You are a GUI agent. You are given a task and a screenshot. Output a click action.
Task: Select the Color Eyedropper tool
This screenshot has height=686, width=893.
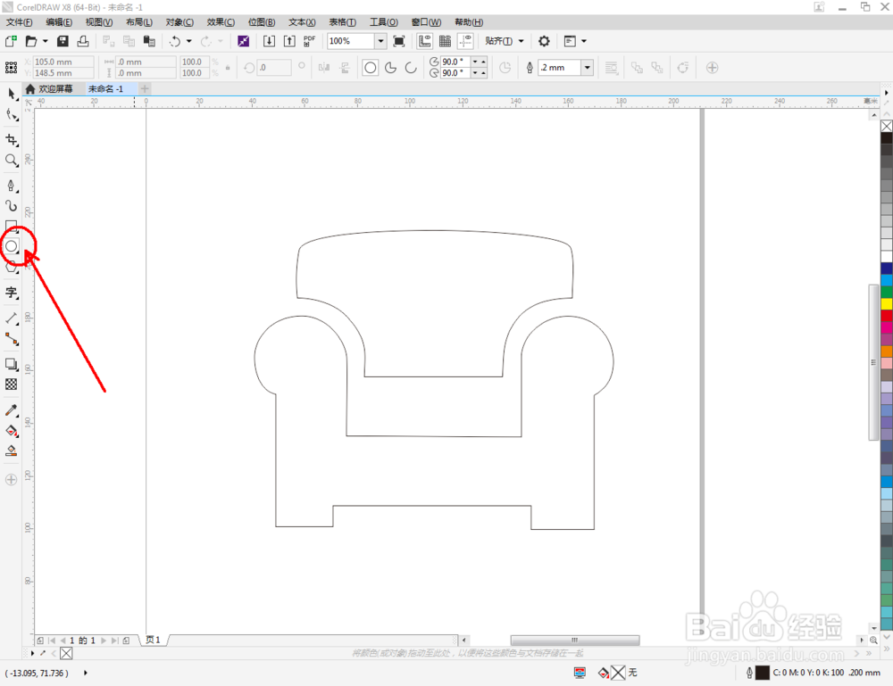[12, 410]
